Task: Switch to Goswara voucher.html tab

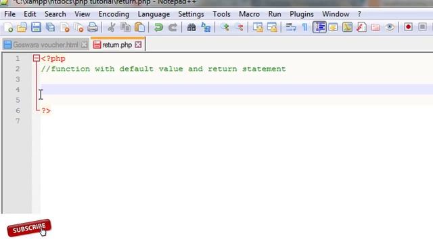Action: [x=45, y=45]
